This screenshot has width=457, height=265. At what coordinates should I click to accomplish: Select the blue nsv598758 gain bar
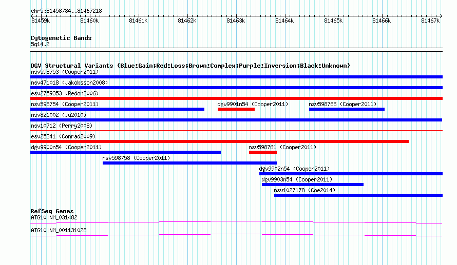(x=190, y=163)
